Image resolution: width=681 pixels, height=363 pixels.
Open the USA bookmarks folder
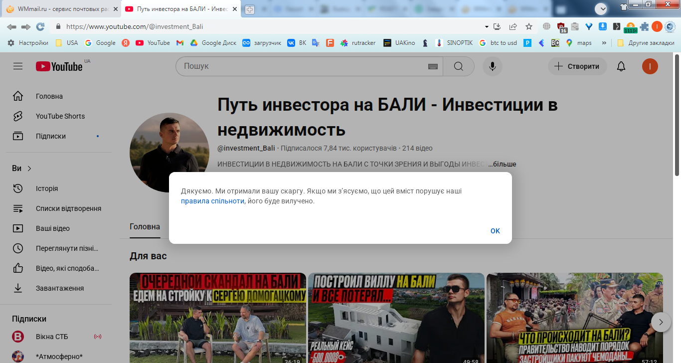tap(67, 43)
